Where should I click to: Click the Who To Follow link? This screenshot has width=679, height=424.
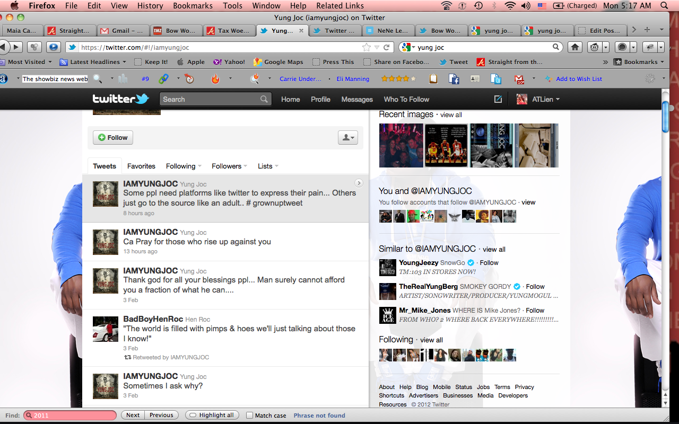point(406,99)
